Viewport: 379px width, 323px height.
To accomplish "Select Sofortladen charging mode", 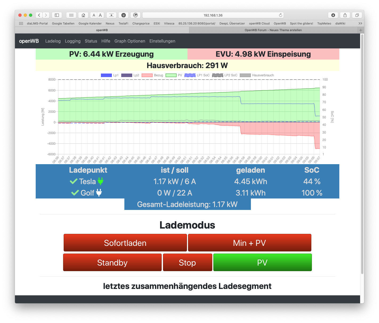I will point(125,243).
